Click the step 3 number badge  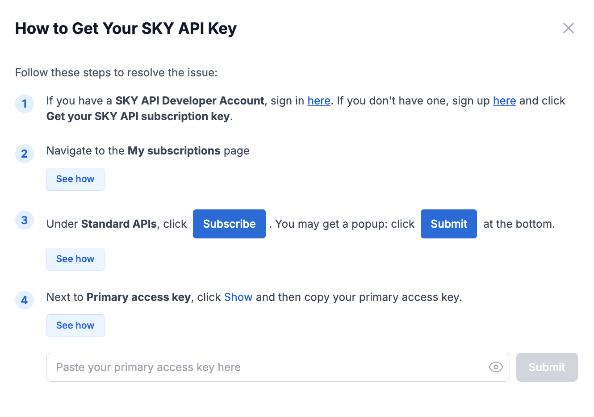pyautogui.click(x=25, y=220)
